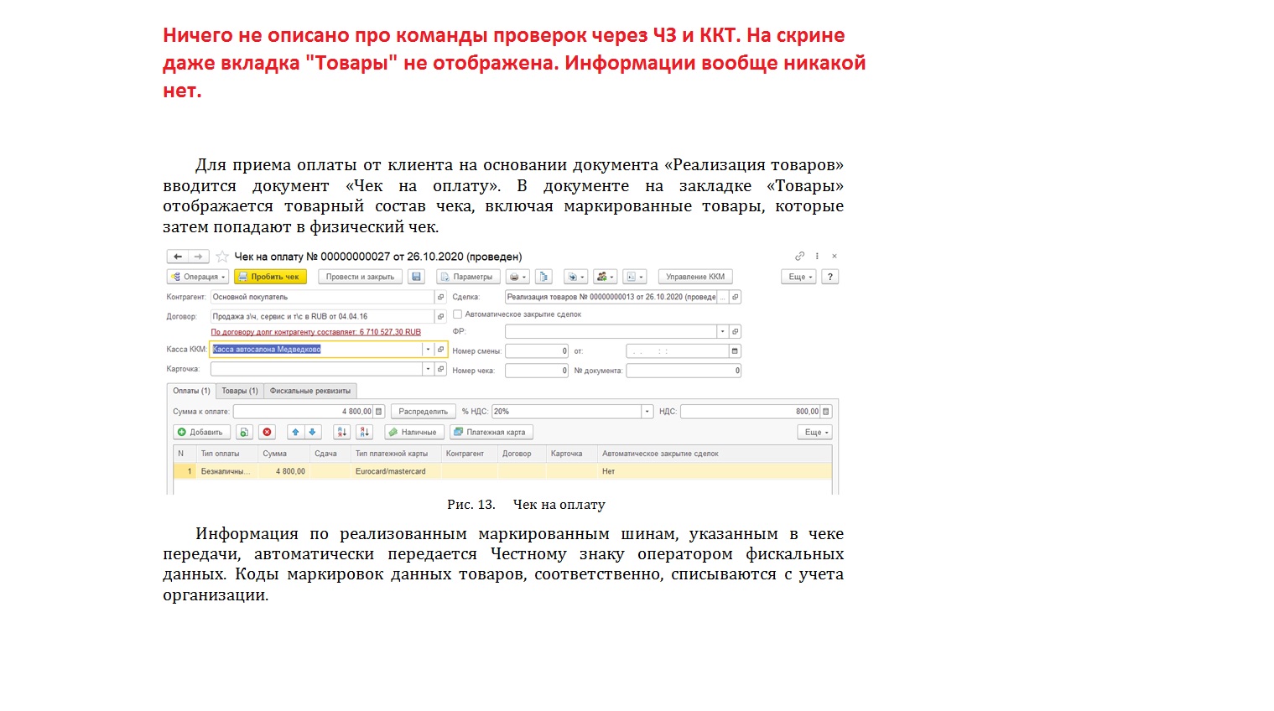Go forward with the right arrow button

tap(198, 257)
